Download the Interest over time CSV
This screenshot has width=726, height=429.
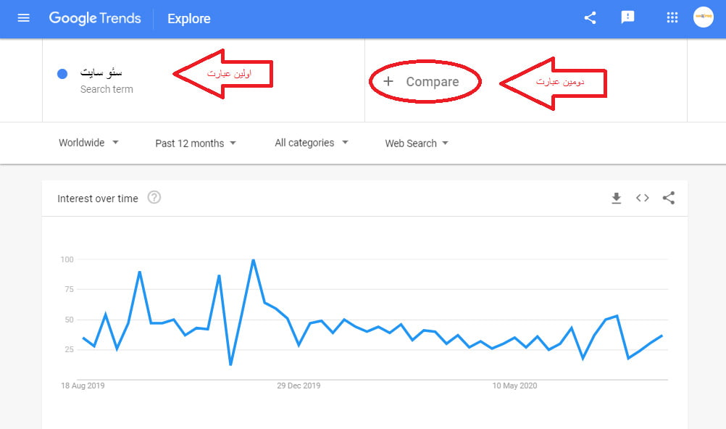pos(616,199)
